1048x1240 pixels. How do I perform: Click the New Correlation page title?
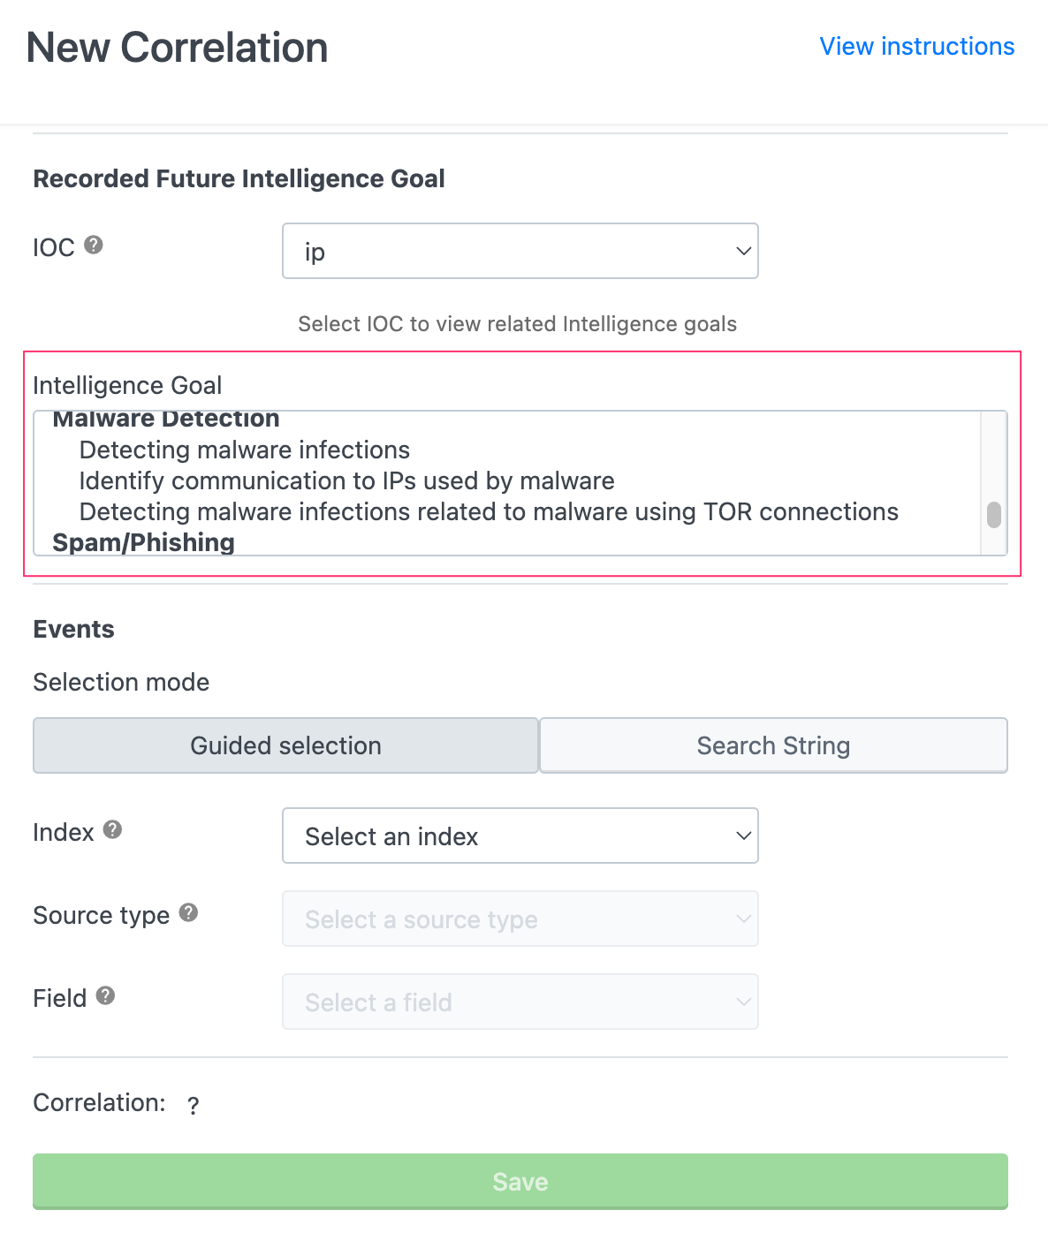[x=177, y=48]
